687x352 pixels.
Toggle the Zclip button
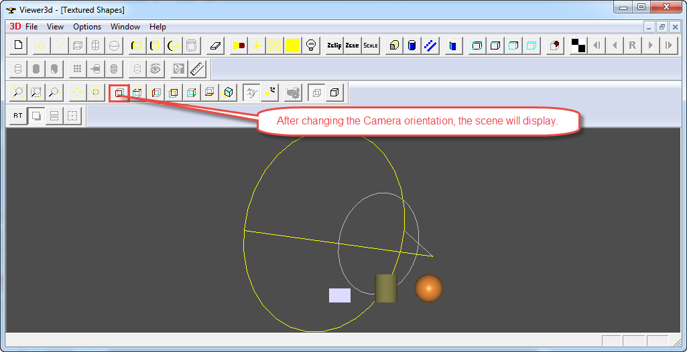334,46
